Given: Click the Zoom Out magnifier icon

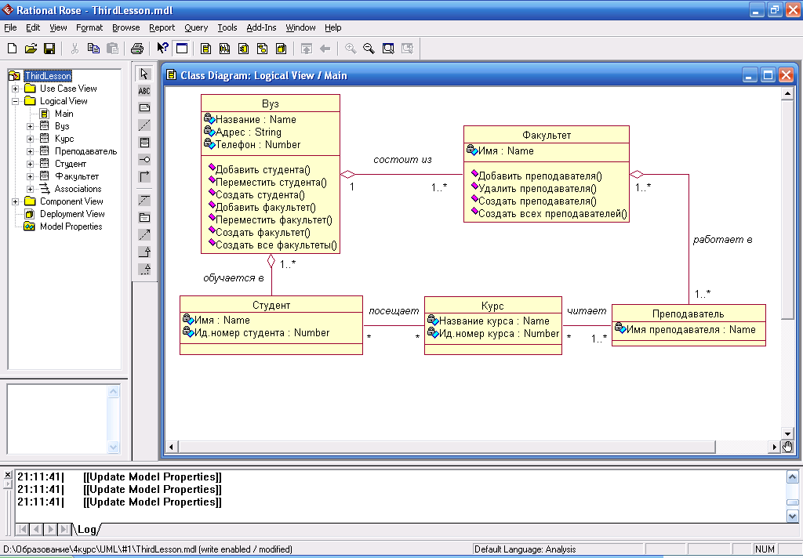Looking at the screenshot, I should tap(369, 49).
